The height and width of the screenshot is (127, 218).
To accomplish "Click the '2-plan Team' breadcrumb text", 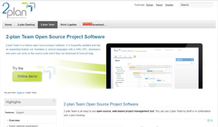I will (31, 93).
